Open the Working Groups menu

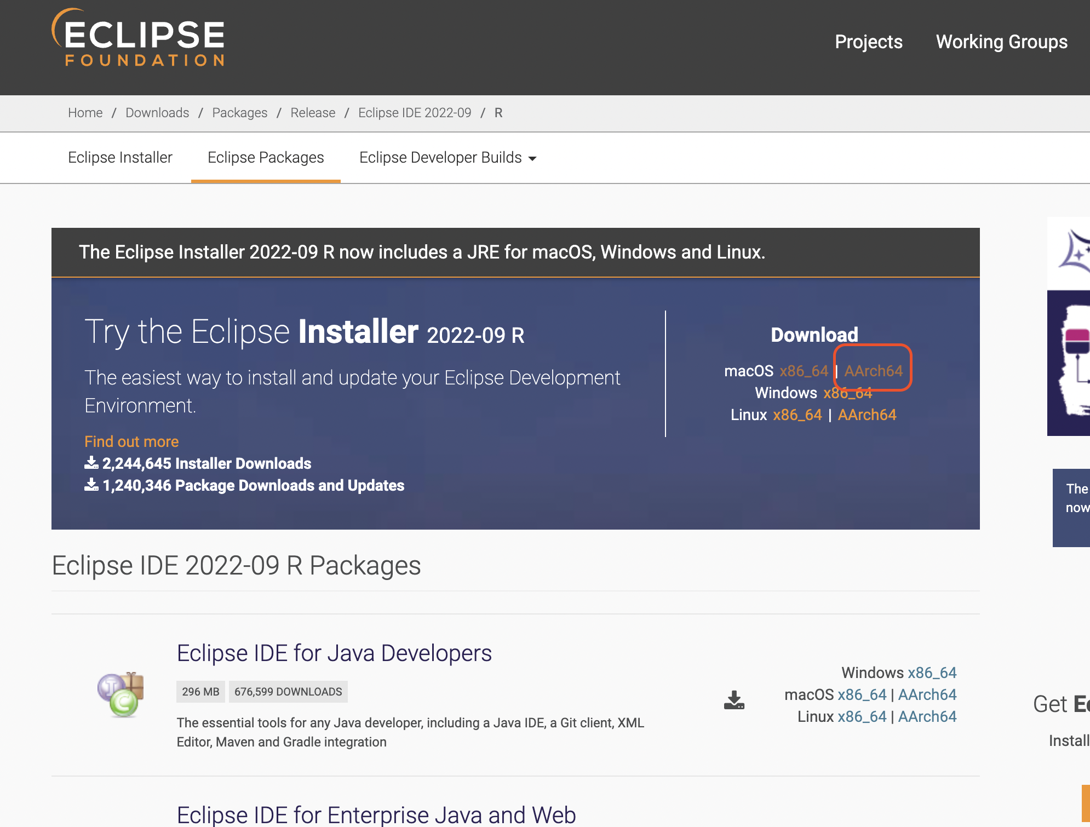(1001, 42)
